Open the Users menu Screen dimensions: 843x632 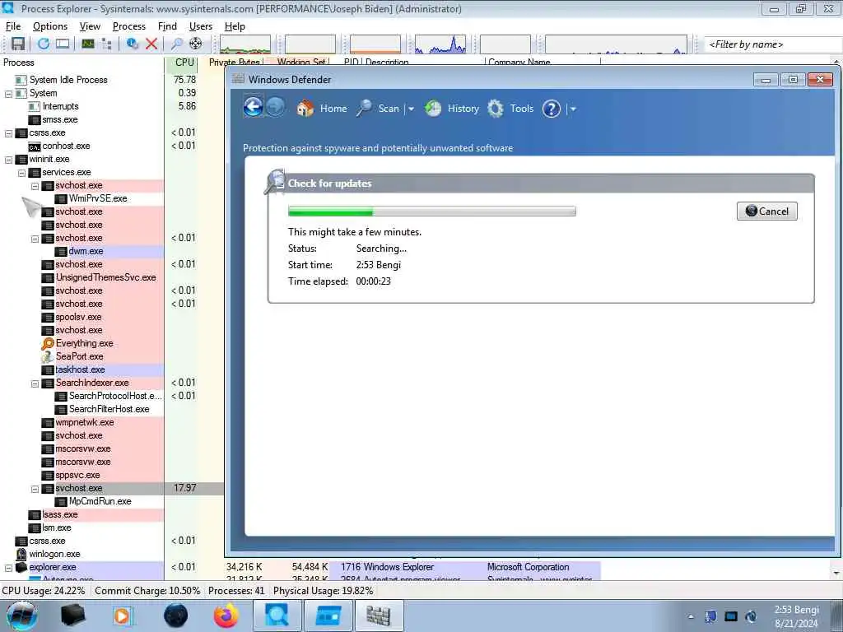coord(201,26)
